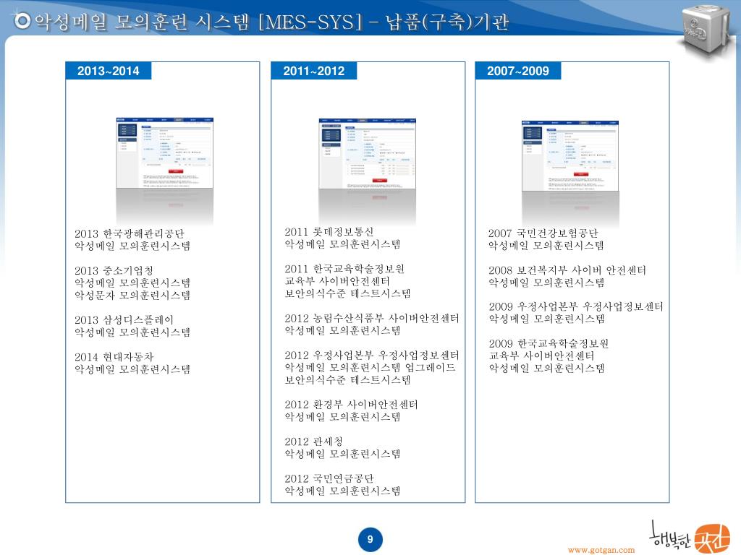741x555 pixels.
Task: Select text '2012 환경부 사이버안전센터'
Action: click(x=351, y=405)
